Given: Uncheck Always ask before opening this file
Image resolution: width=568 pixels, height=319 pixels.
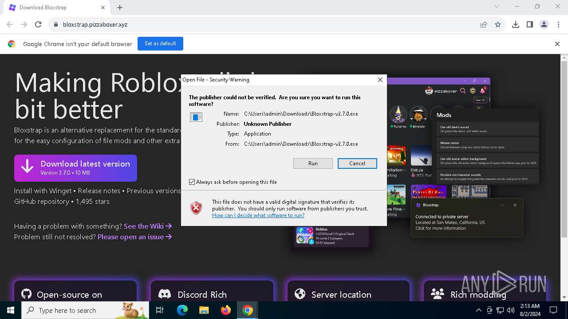Looking at the screenshot, I should [192, 182].
